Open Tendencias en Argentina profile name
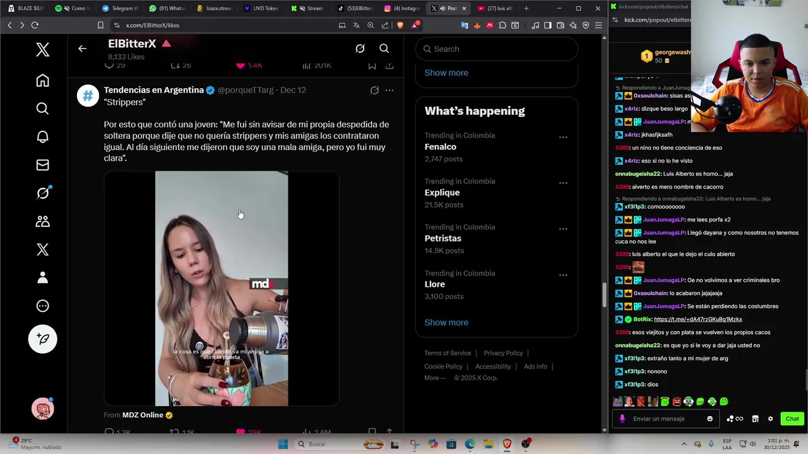Viewport: 808px width, 454px height. [153, 90]
